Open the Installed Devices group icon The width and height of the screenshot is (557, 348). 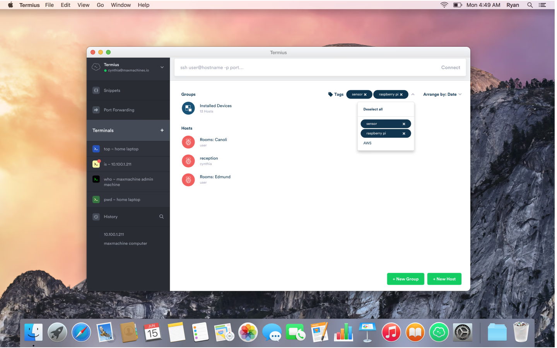coord(188,108)
